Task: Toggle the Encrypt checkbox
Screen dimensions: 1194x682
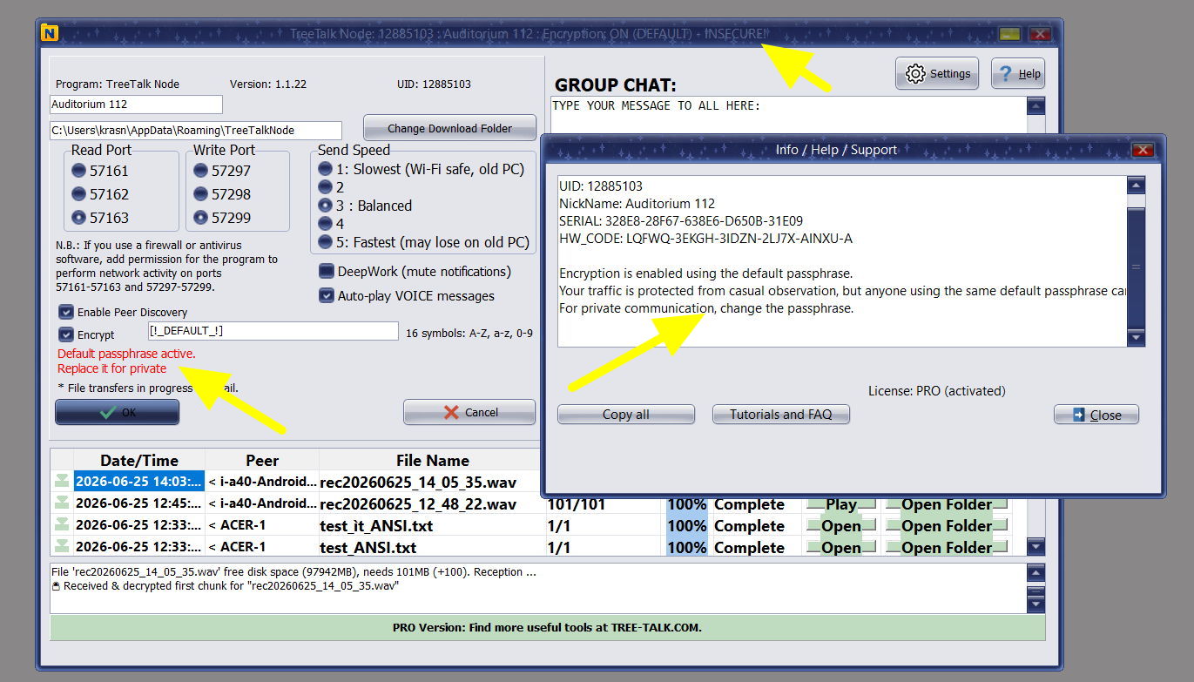Action: [x=66, y=334]
